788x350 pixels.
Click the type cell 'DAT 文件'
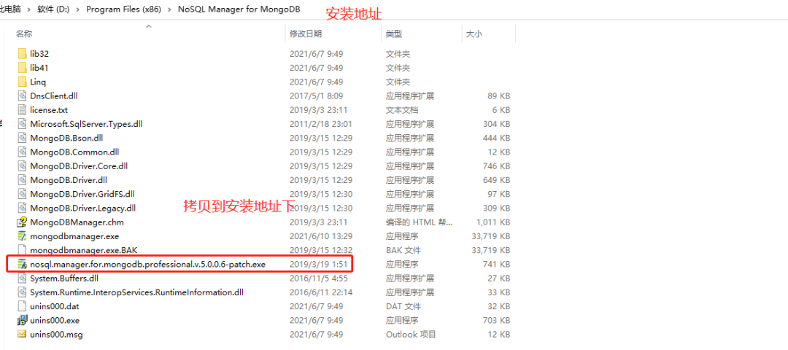(x=402, y=306)
